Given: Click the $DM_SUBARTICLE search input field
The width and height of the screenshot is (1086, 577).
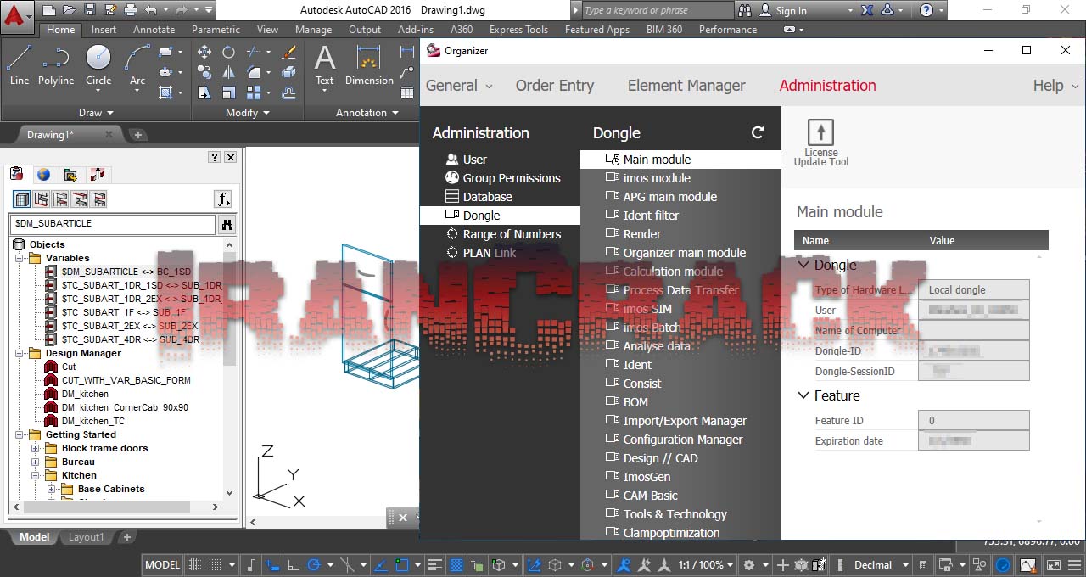Looking at the screenshot, I should pyautogui.click(x=113, y=224).
